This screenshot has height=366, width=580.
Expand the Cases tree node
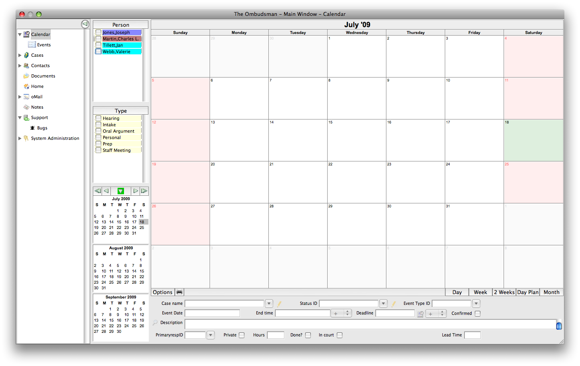point(20,55)
